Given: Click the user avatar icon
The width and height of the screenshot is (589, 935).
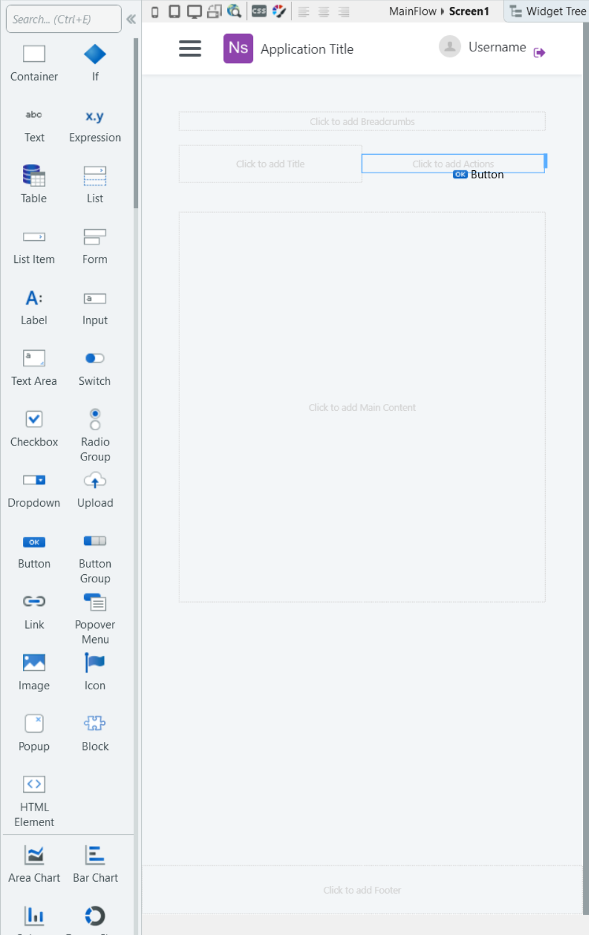Looking at the screenshot, I should pos(450,46).
